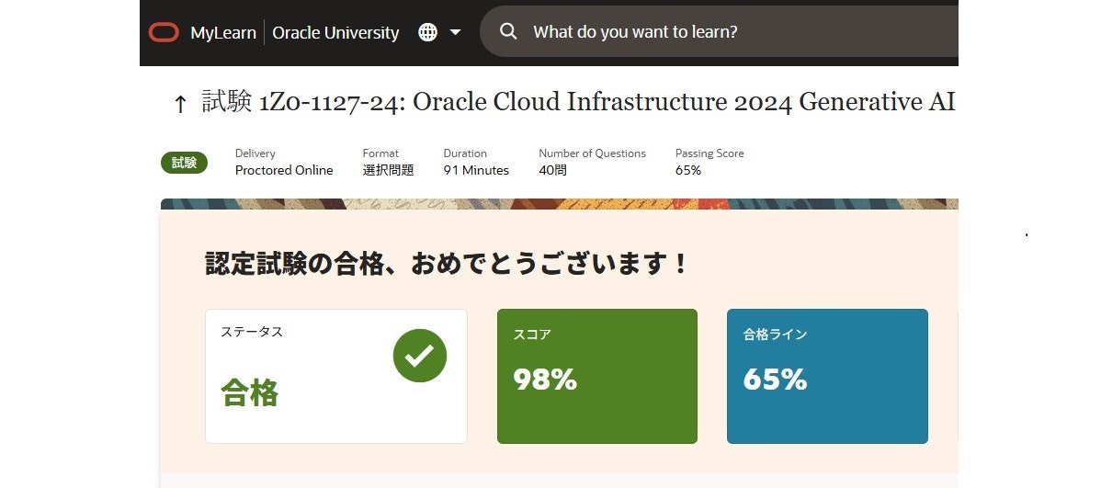Open Oracle University link
Screen dimensions: 1101x488
tap(335, 32)
